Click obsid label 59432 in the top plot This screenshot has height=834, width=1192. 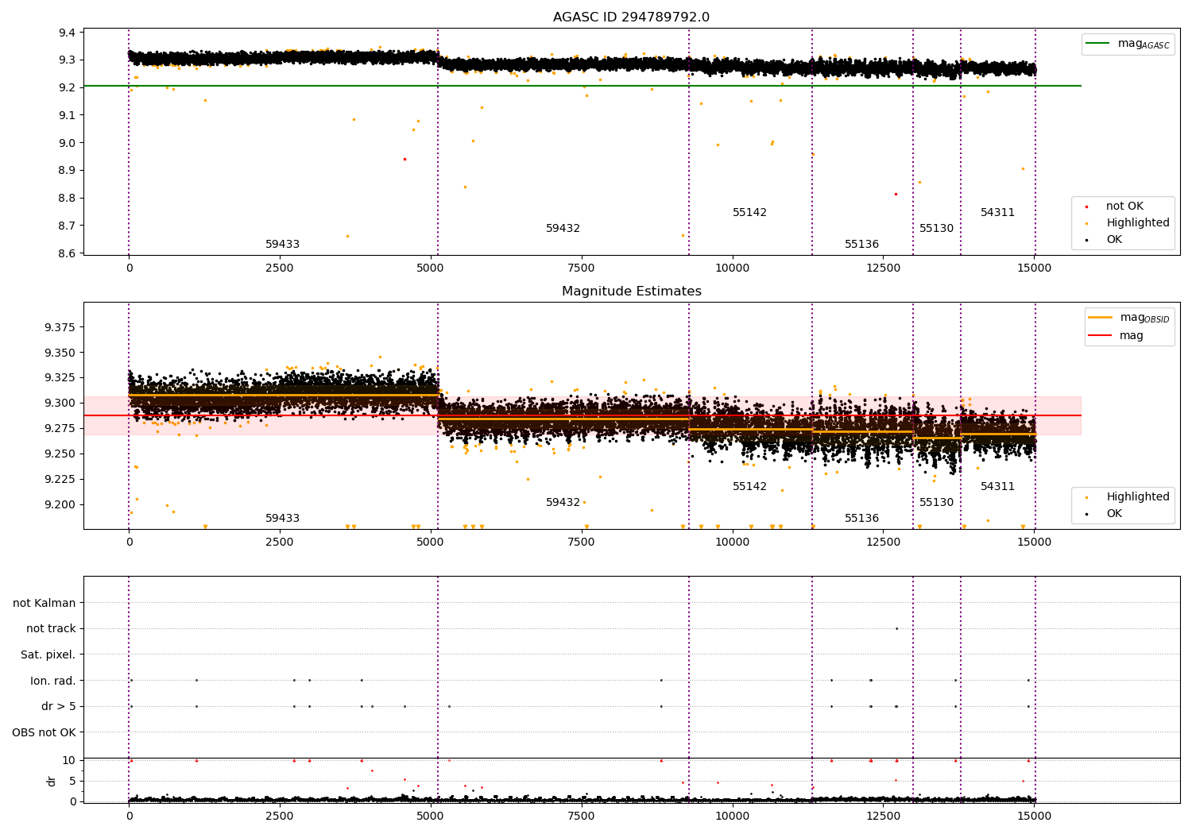(563, 229)
